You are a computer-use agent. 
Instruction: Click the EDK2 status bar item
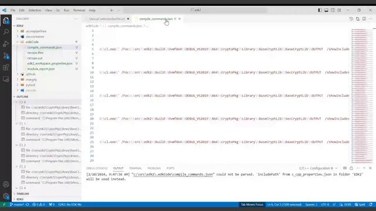click(x=70, y=205)
